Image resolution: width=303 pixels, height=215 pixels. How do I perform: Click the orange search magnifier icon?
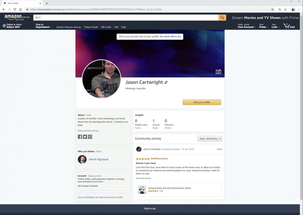point(222,17)
